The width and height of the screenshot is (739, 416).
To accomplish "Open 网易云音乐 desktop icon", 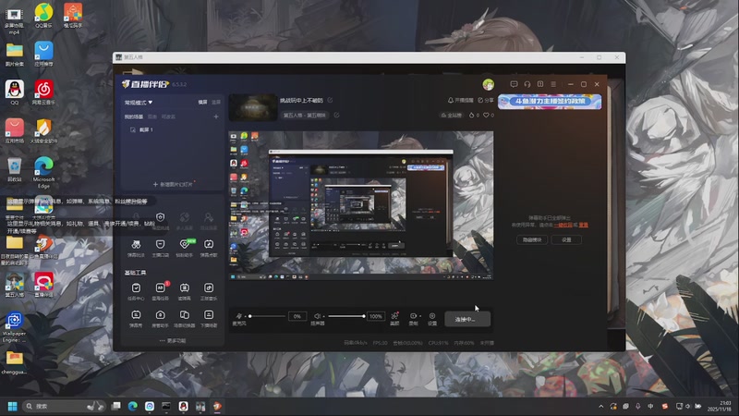I will (43, 92).
